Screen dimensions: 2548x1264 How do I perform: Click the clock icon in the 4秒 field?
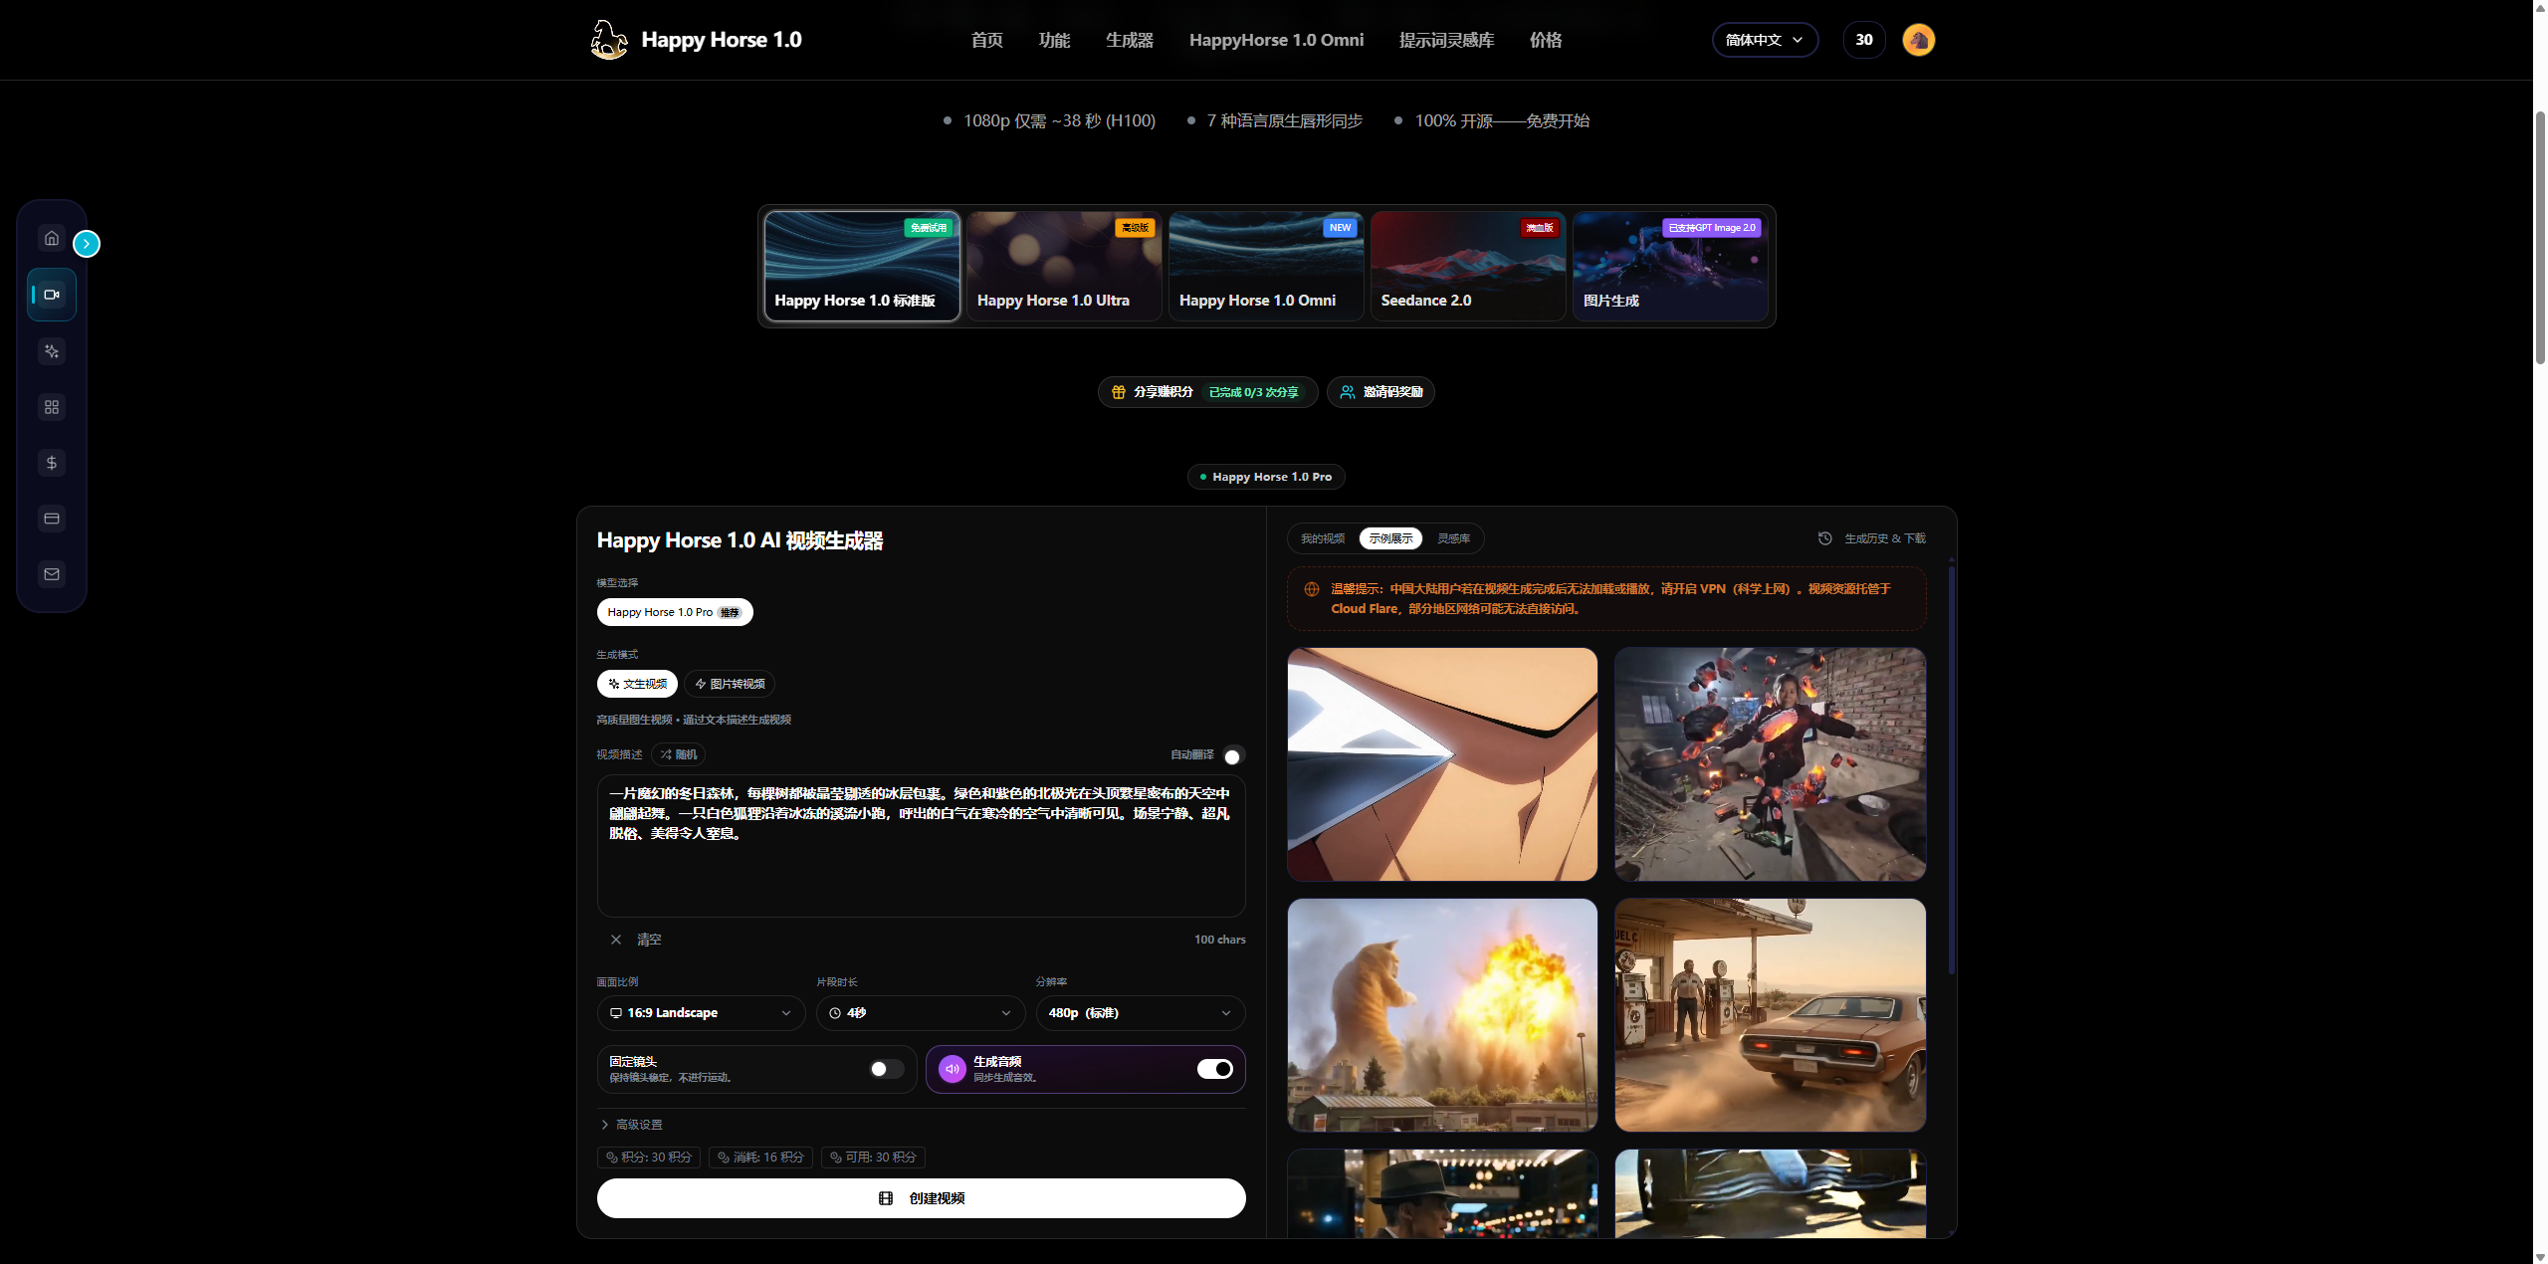835,1013
